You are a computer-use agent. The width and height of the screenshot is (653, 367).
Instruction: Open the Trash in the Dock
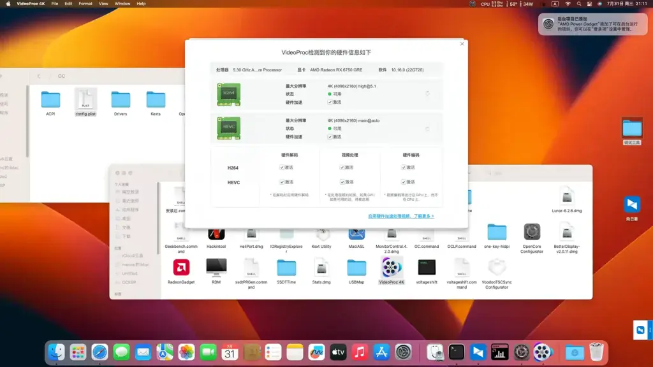click(596, 352)
